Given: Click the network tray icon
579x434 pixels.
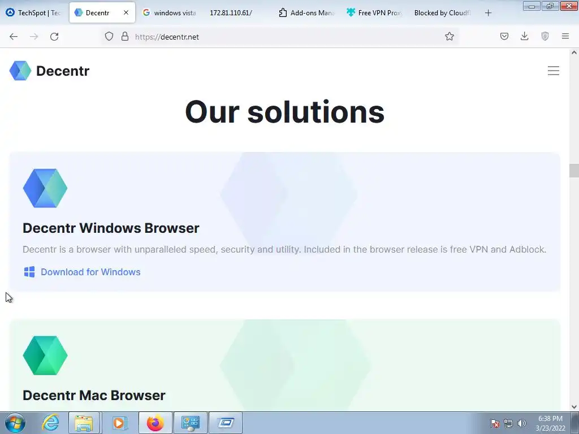Looking at the screenshot, I should (508, 423).
